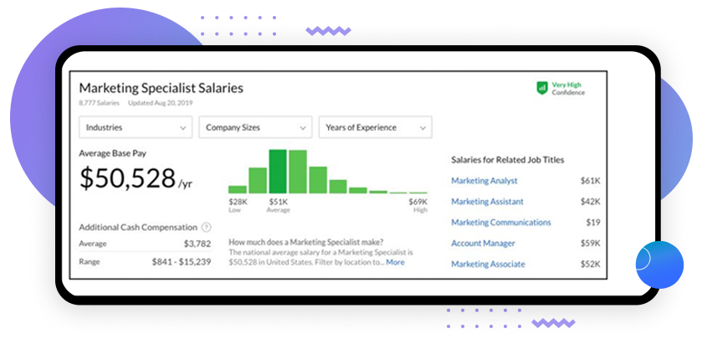702x339 pixels.
Task: Click the Additional Cash Compensation help icon
Action: (207, 227)
